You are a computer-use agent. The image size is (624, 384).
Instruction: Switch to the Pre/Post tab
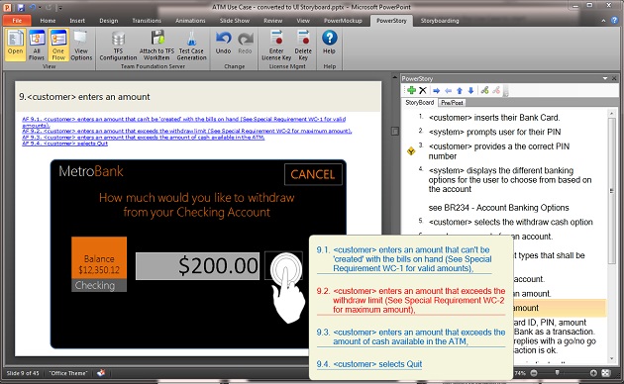pyautogui.click(x=452, y=103)
